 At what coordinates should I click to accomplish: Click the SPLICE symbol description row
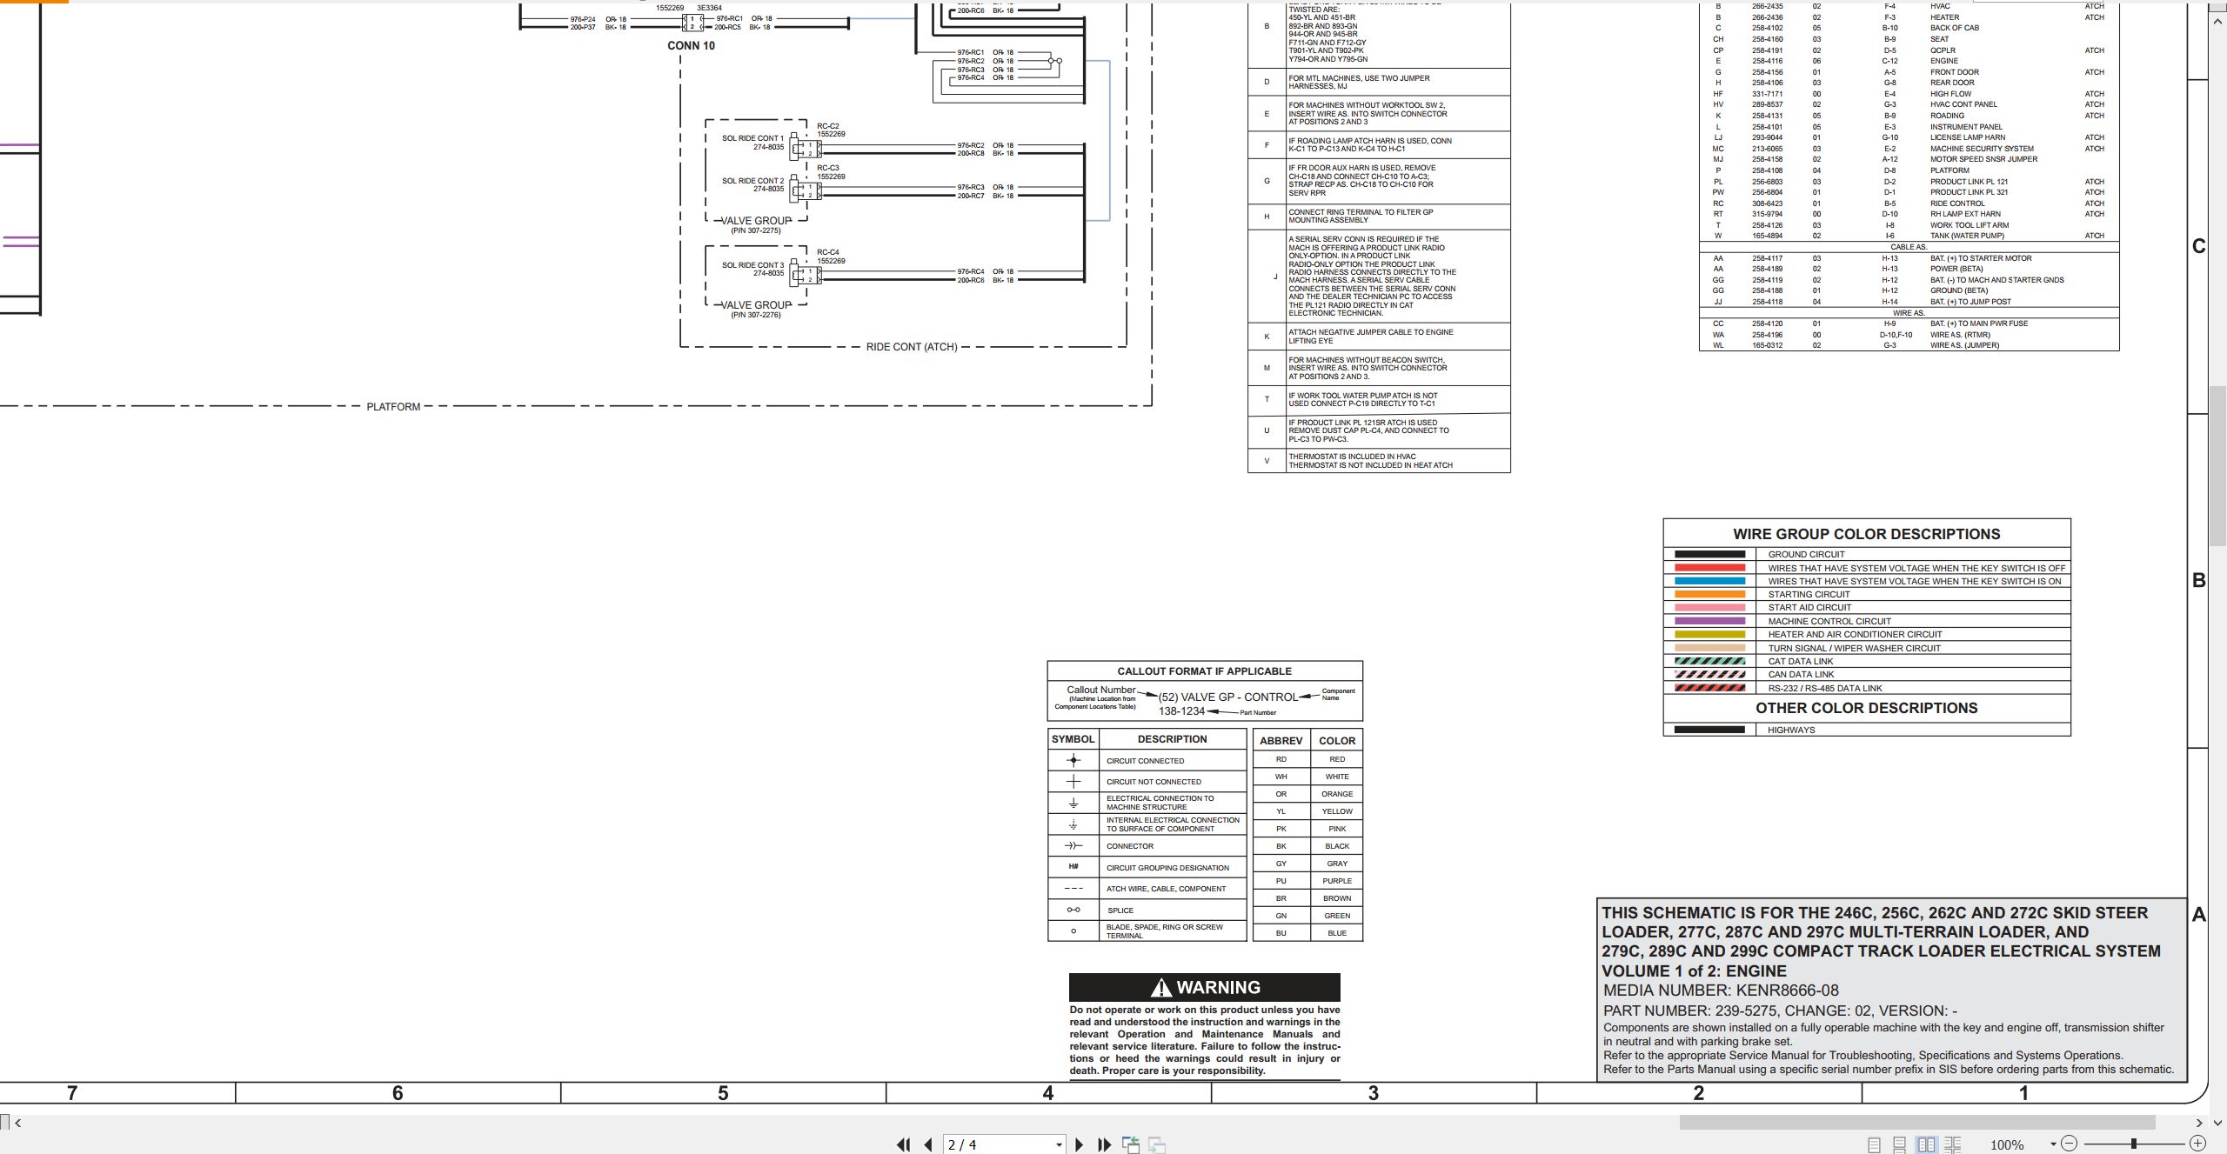1147,910
